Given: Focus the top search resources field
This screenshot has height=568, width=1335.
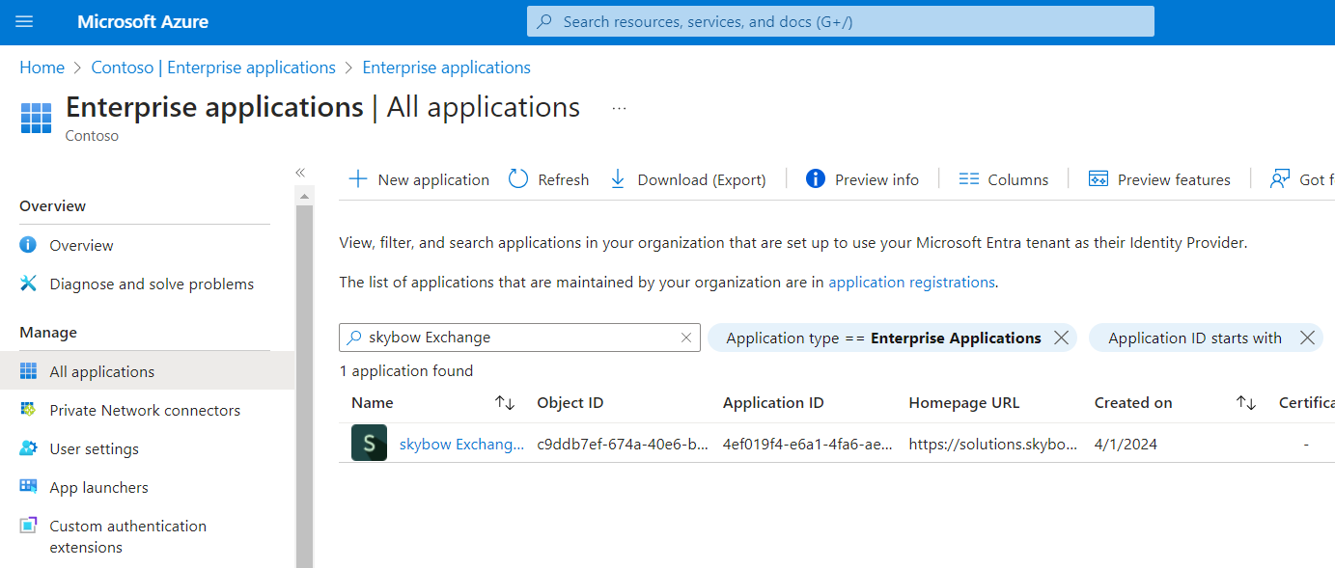Looking at the screenshot, I should pyautogui.click(x=841, y=21).
